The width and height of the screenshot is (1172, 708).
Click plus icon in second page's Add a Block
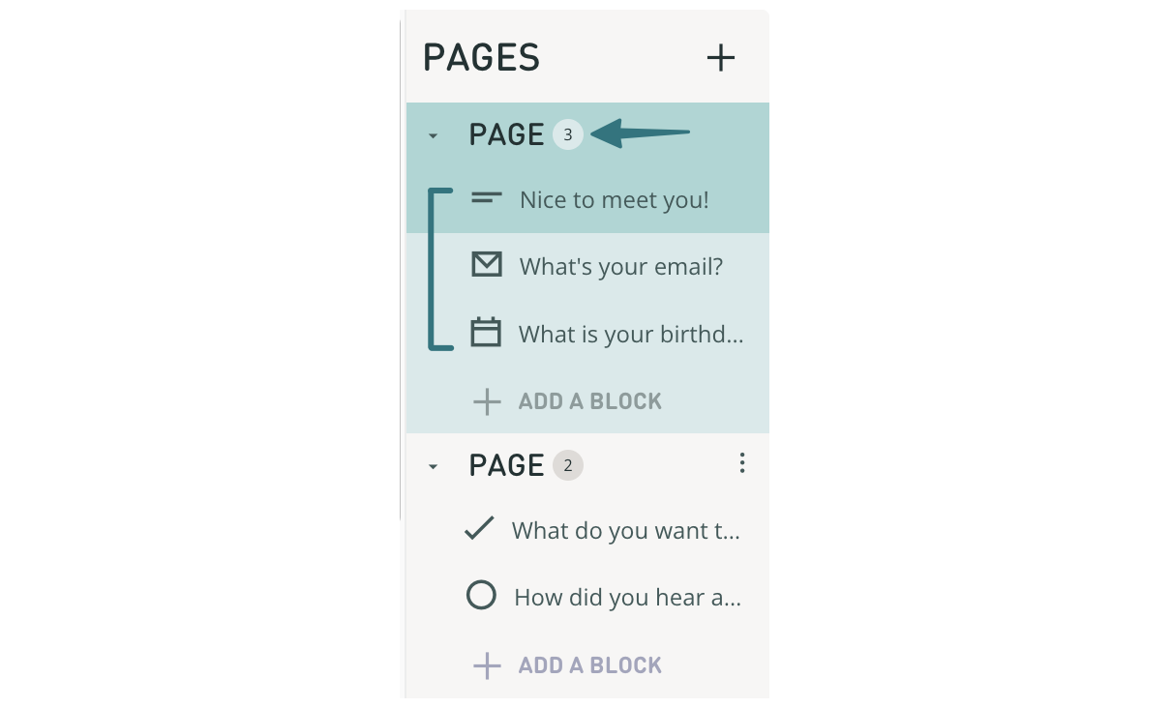click(x=487, y=665)
